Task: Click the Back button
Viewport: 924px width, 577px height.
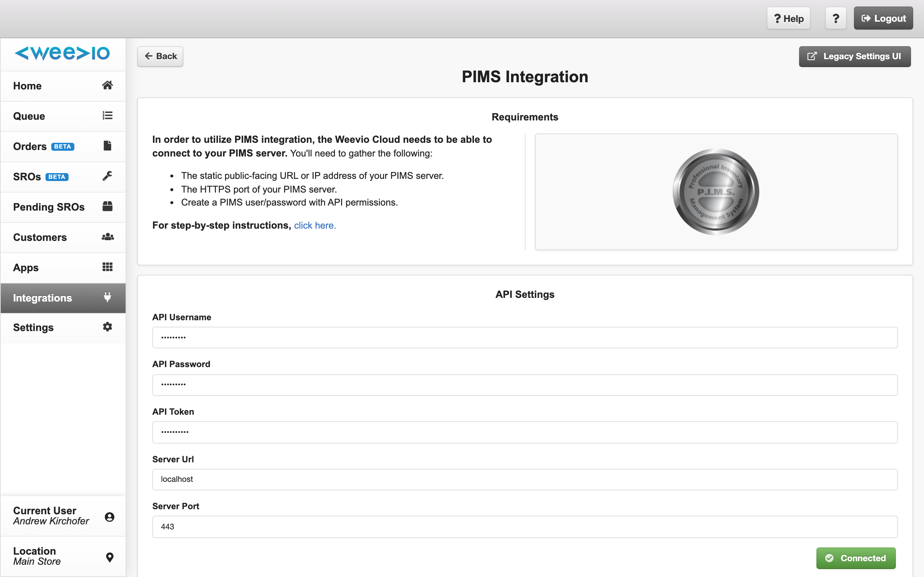Action: tap(160, 56)
